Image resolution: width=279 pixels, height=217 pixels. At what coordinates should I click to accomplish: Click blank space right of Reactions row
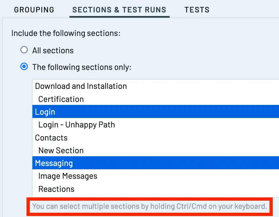click(176, 189)
